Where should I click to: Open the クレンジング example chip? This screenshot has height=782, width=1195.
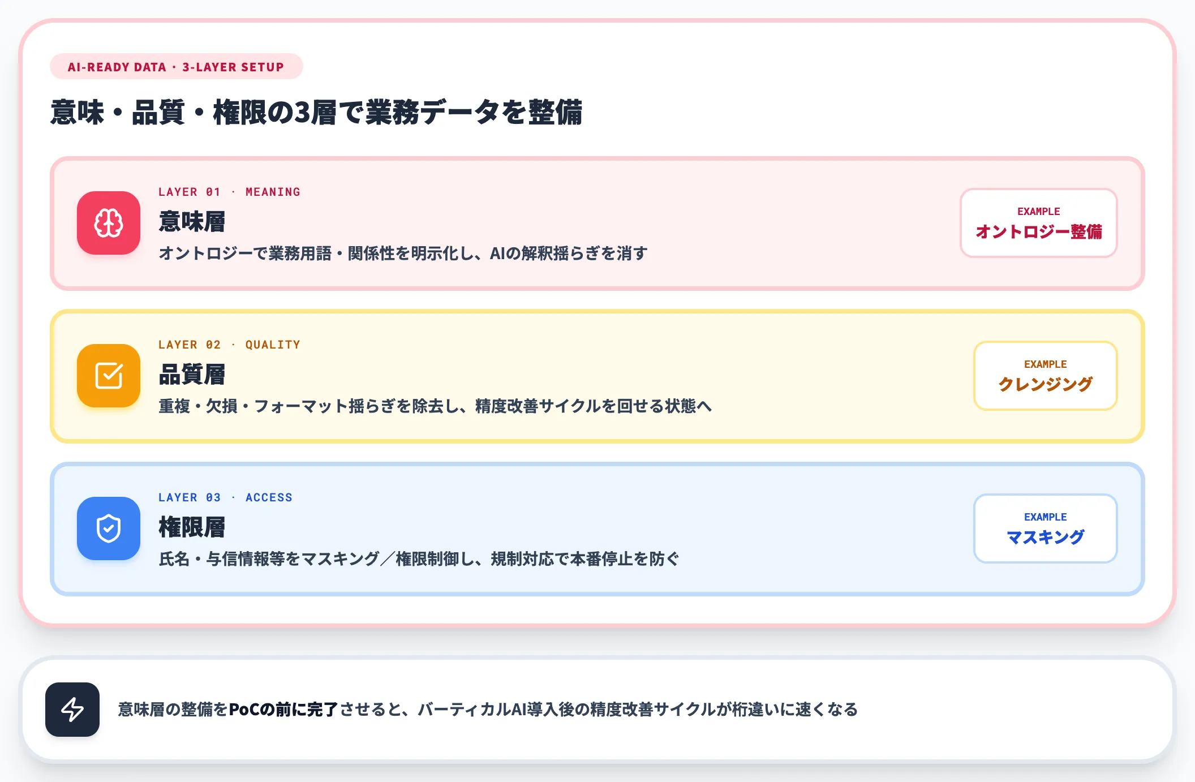[x=1045, y=376]
